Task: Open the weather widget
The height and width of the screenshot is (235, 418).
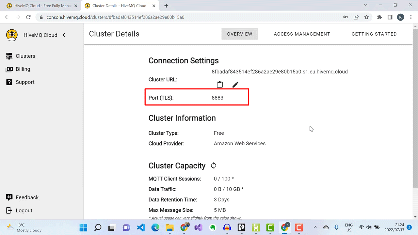Action: (24, 227)
